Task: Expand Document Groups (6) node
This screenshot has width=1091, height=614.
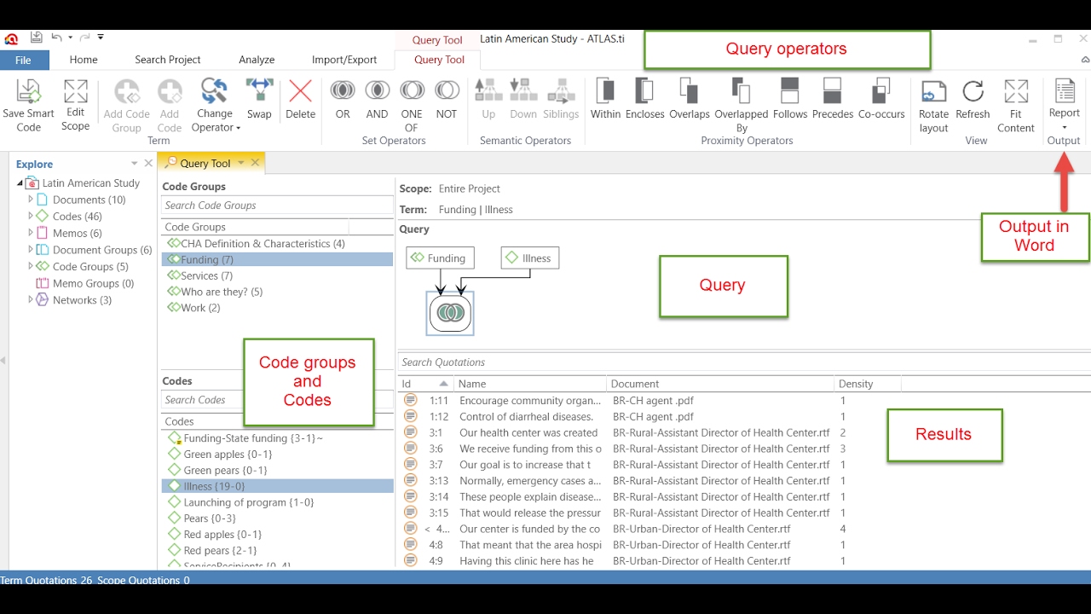Action: pyautogui.click(x=31, y=250)
